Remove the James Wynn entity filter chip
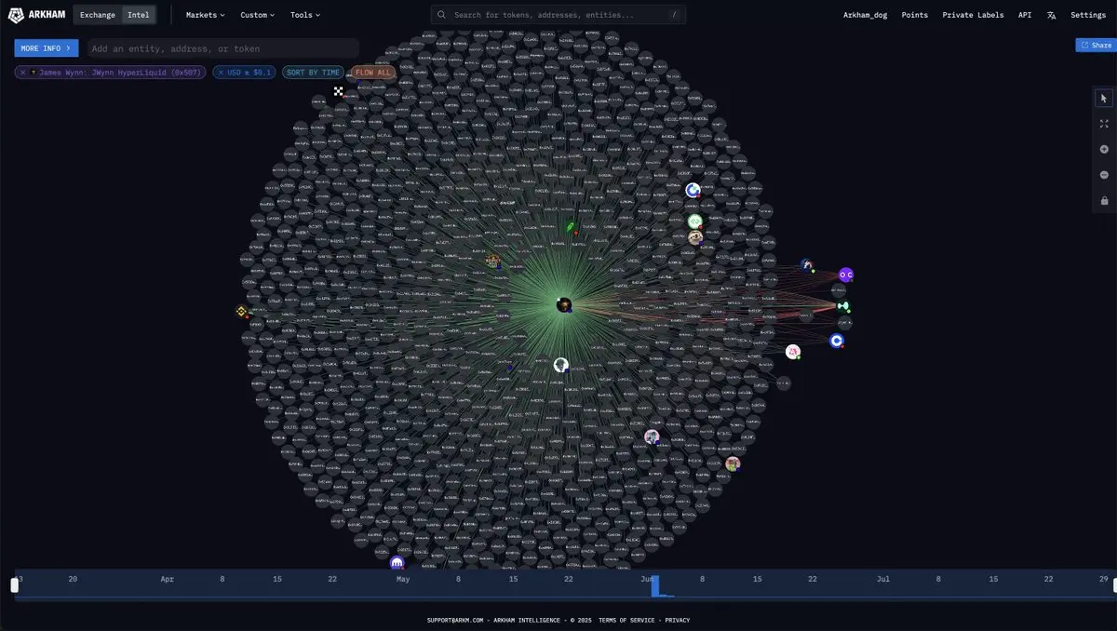The width and height of the screenshot is (1117, 631). point(23,72)
